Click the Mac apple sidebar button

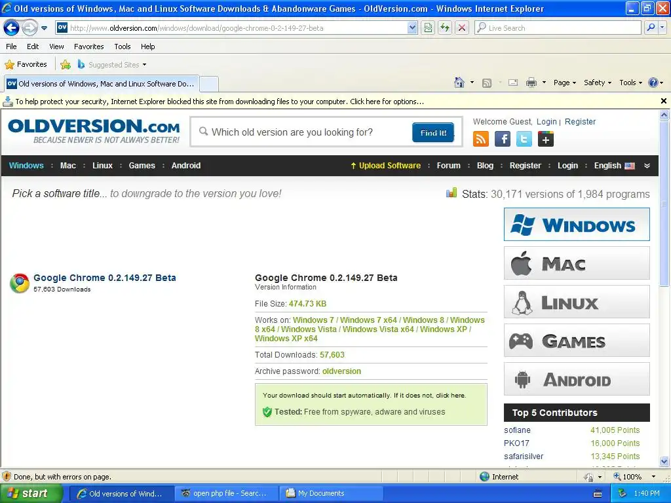(577, 263)
